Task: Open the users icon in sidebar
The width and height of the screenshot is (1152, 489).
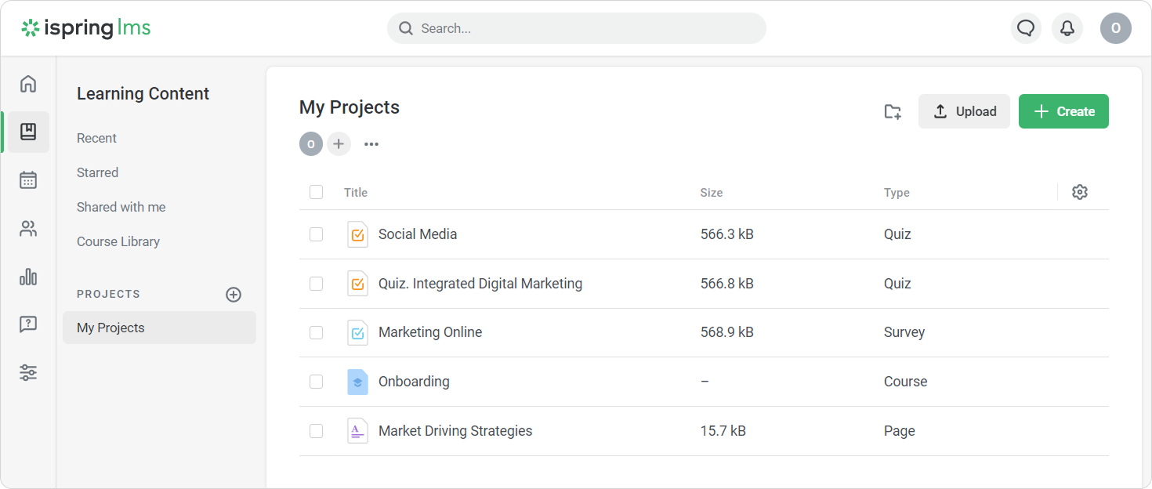Action: click(28, 229)
